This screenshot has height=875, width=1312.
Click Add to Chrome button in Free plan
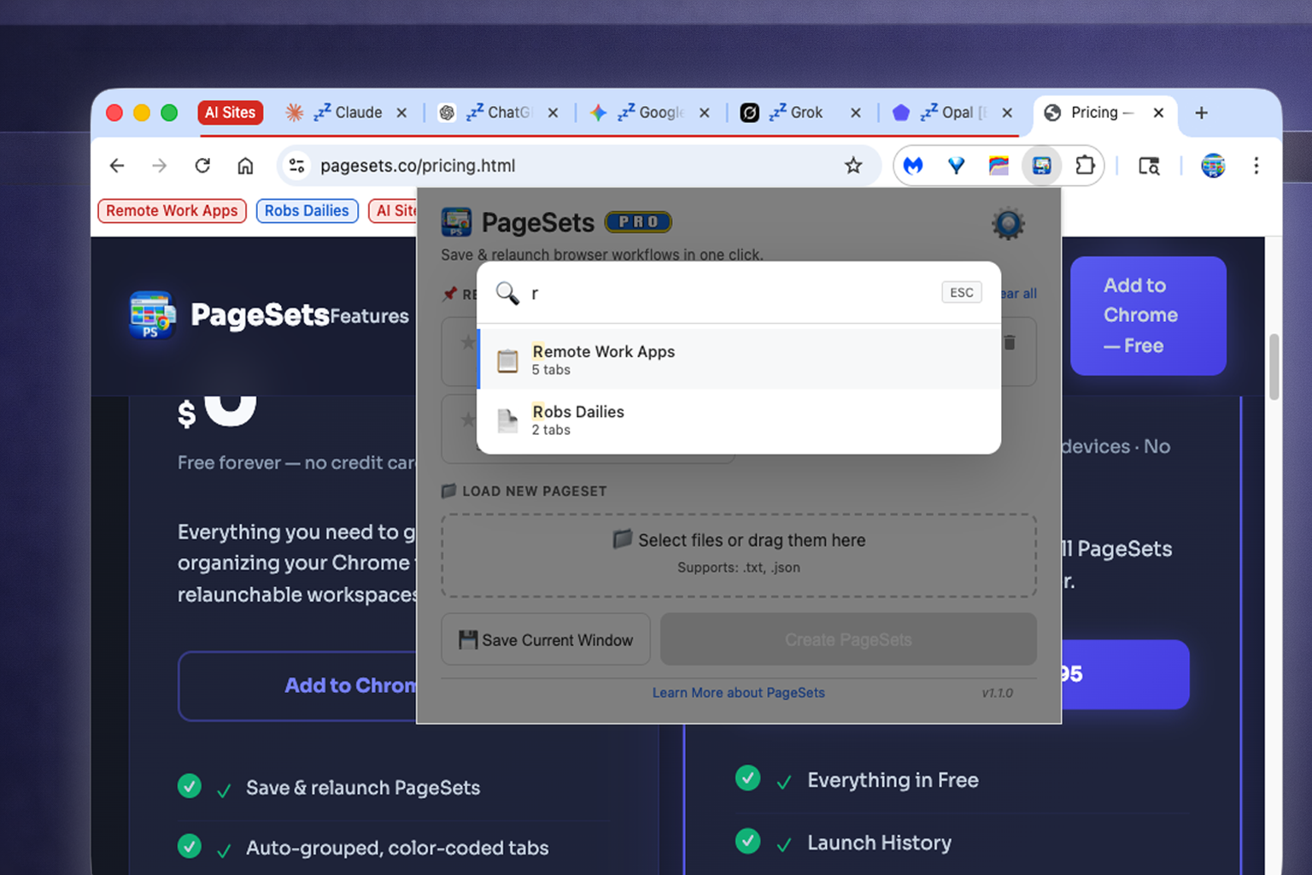tap(298, 685)
